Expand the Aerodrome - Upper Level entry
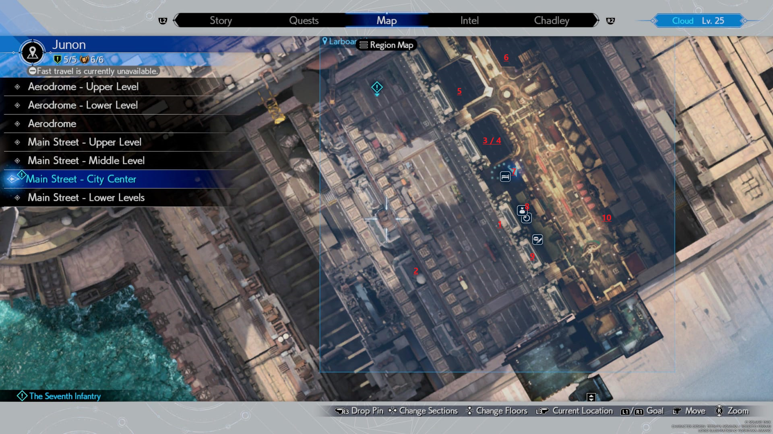 [x=83, y=86]
